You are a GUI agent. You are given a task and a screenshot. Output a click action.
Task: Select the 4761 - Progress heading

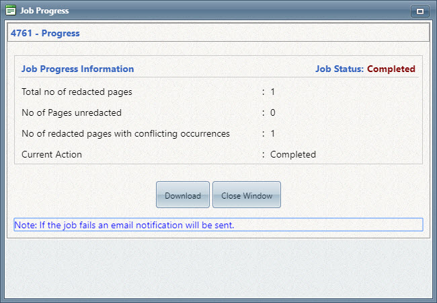[45, 33]
